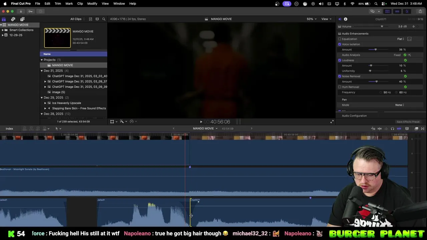Toggle the timeline show/hide button
Screen dimensions: 427x240
pyautogui.click(x=397, y=11)
